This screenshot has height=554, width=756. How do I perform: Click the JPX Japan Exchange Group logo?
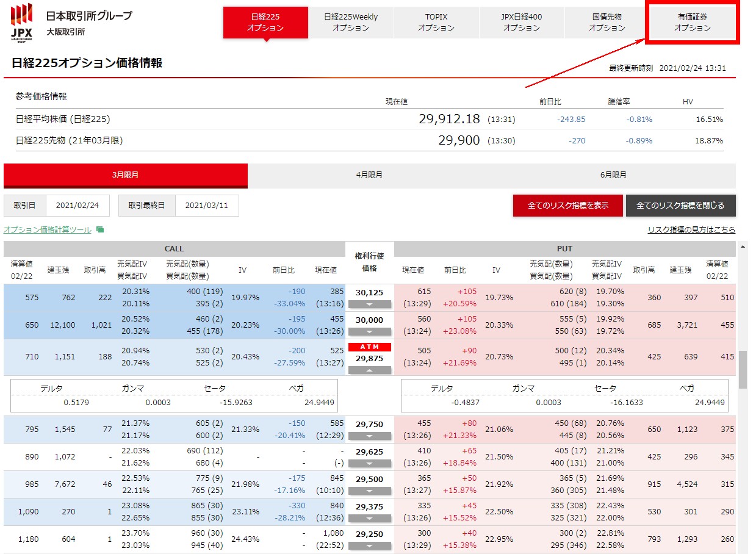(x=22, y=22)
